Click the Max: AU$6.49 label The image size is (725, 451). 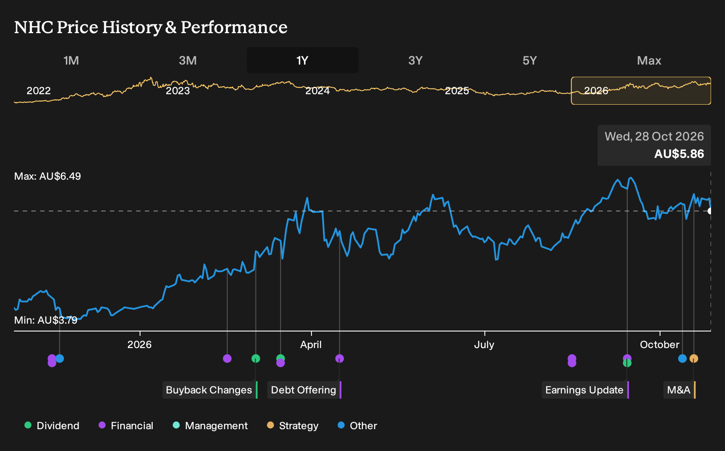[48, 176]
